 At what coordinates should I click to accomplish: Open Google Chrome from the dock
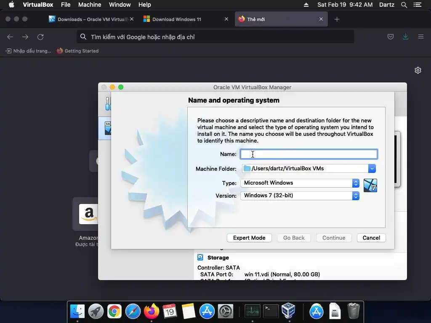114,312
